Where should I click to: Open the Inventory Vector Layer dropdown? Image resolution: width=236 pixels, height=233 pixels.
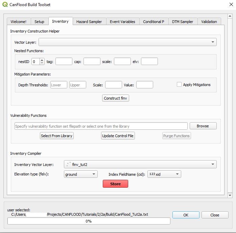point(140,164)
